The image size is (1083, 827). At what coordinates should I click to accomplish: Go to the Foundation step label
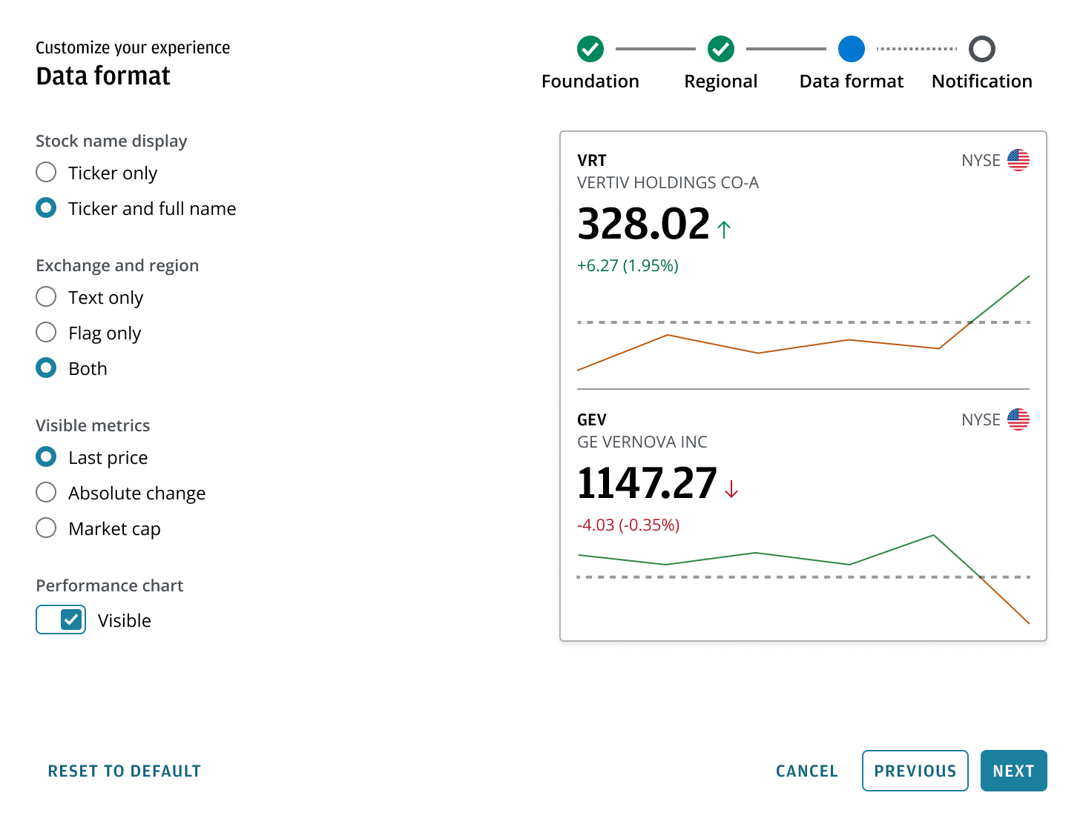pyautogui.click(x=590, y=82)
